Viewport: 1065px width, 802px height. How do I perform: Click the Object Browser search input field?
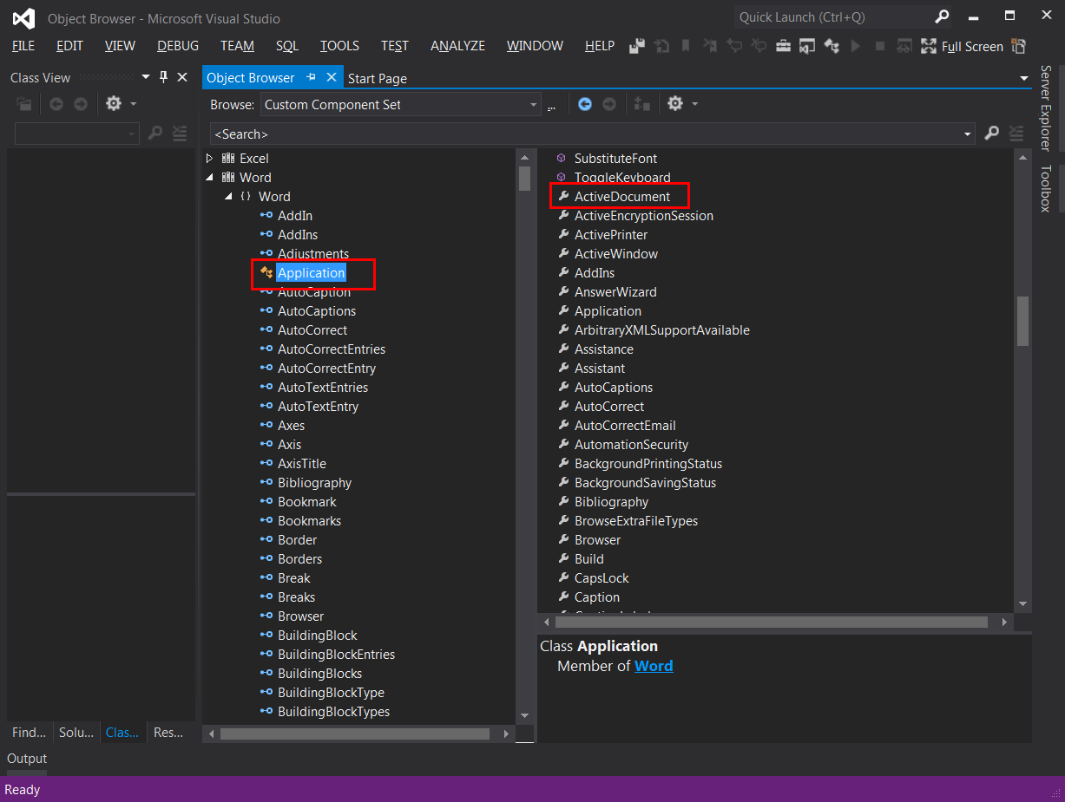tap(585, 134)
